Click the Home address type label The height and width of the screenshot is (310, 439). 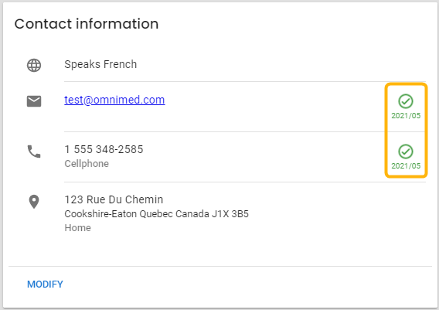(x=77, y=228)
